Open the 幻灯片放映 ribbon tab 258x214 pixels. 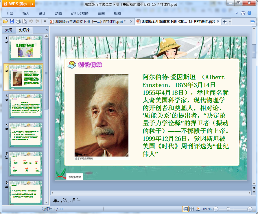click(80, 13)
